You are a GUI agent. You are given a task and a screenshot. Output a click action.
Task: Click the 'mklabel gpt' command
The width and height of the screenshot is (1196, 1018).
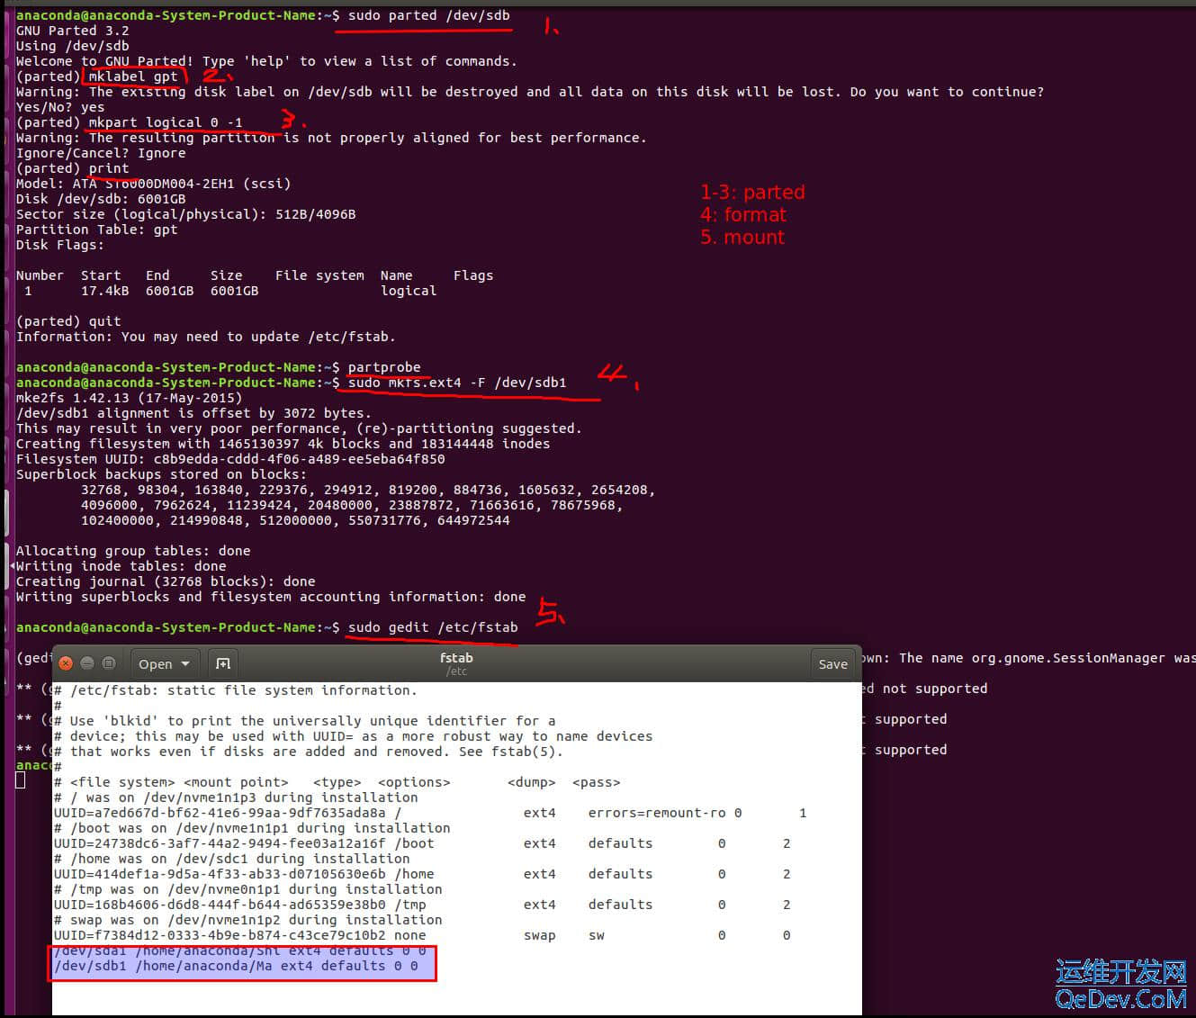pos(133,77)
